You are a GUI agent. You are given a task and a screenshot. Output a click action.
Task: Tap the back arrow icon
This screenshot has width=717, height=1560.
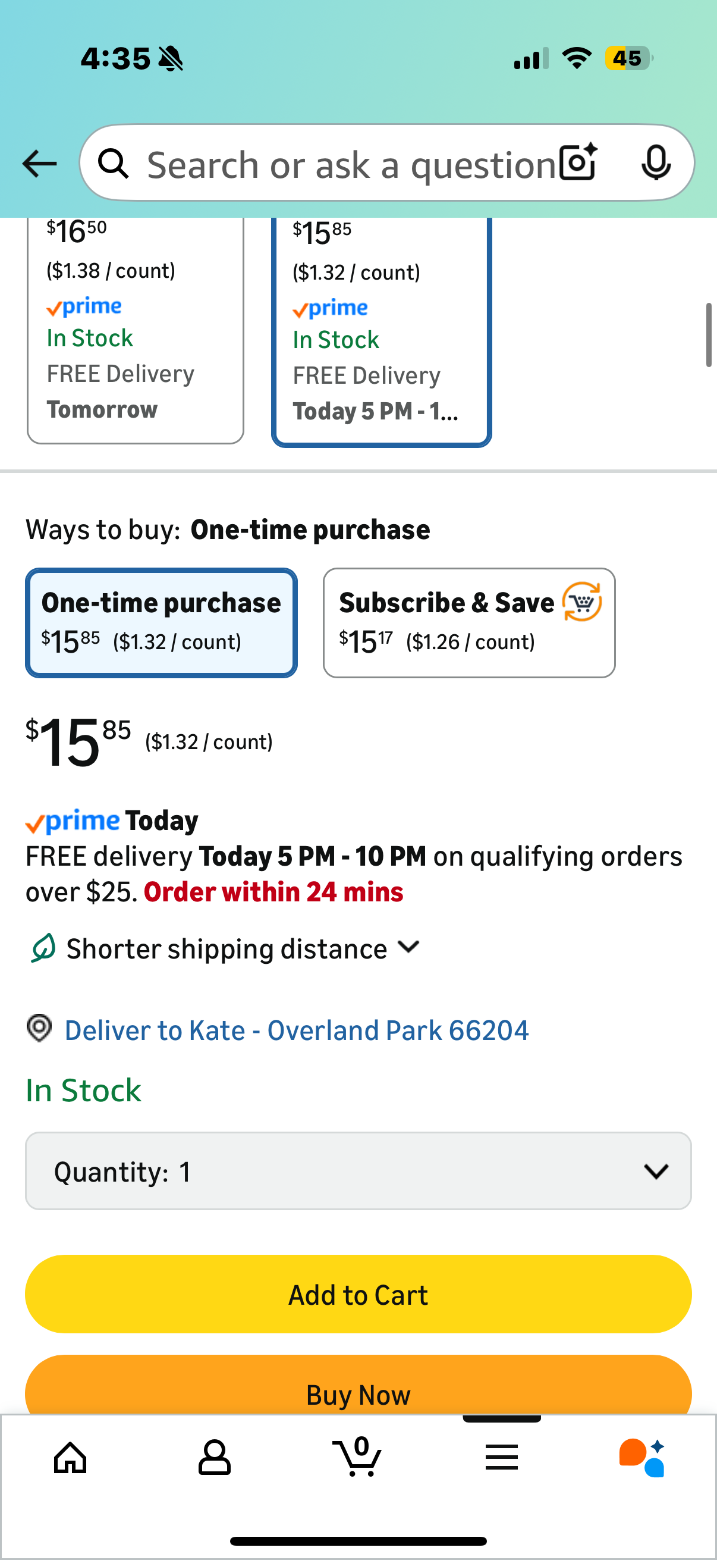[x=39, y=164]
